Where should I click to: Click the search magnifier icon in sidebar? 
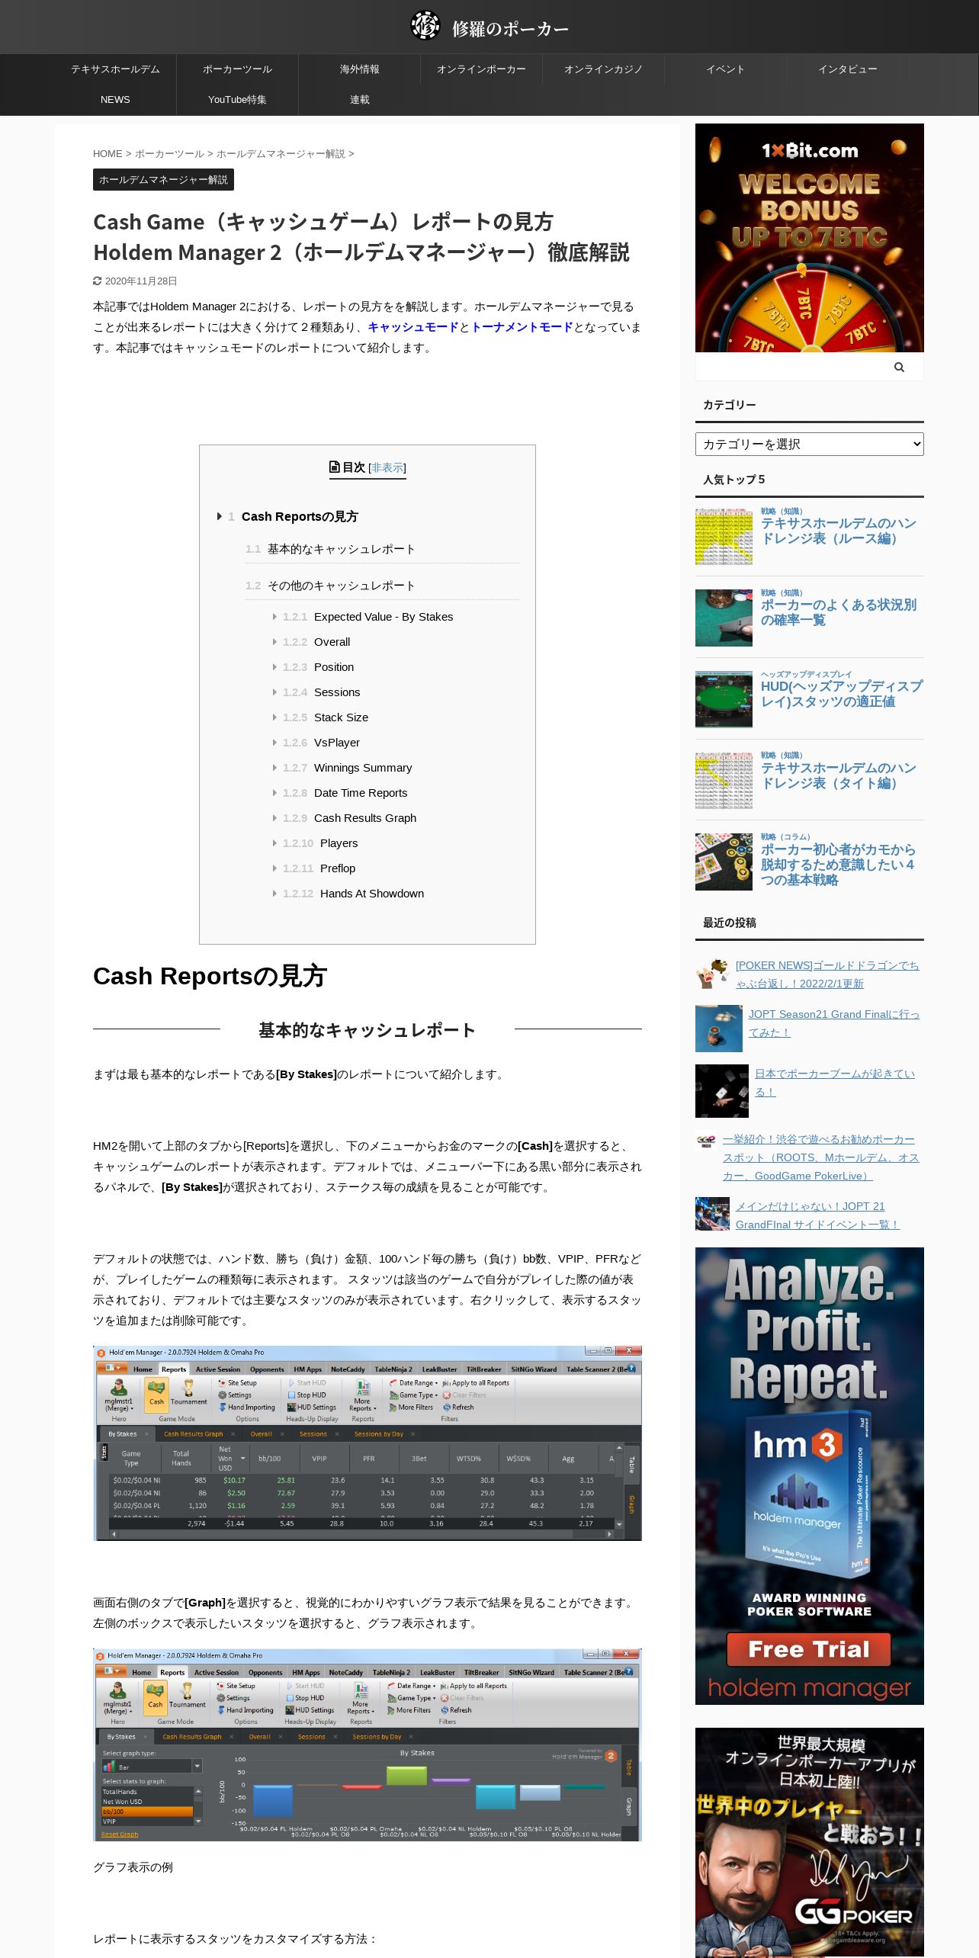899,367
